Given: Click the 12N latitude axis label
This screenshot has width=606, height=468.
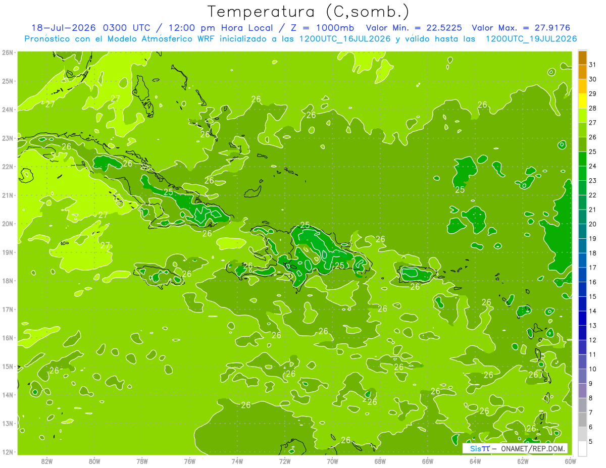Looking at the screenshot, I should (8, 452).
